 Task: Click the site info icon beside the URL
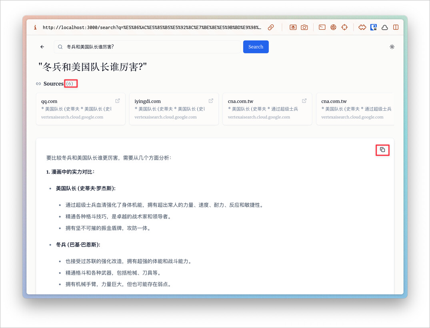click(x=35, y=28)
